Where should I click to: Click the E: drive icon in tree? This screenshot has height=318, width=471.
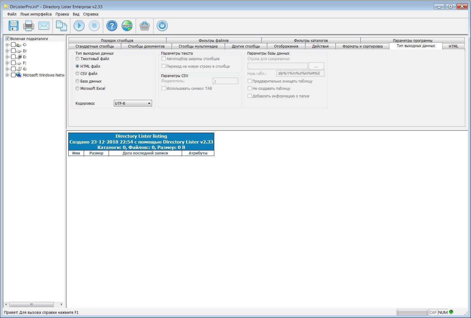(19, 57)
